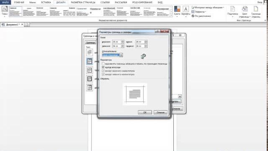Click Отмена in the border options dialog

tap(160, 112)
